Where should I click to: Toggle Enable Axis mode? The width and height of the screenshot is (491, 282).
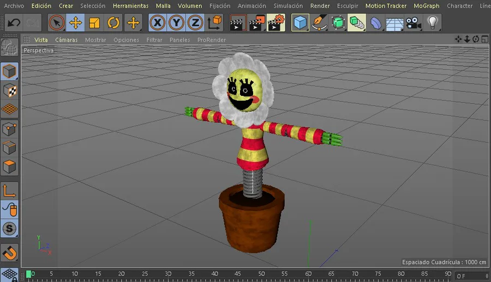(x=9, y=191)
